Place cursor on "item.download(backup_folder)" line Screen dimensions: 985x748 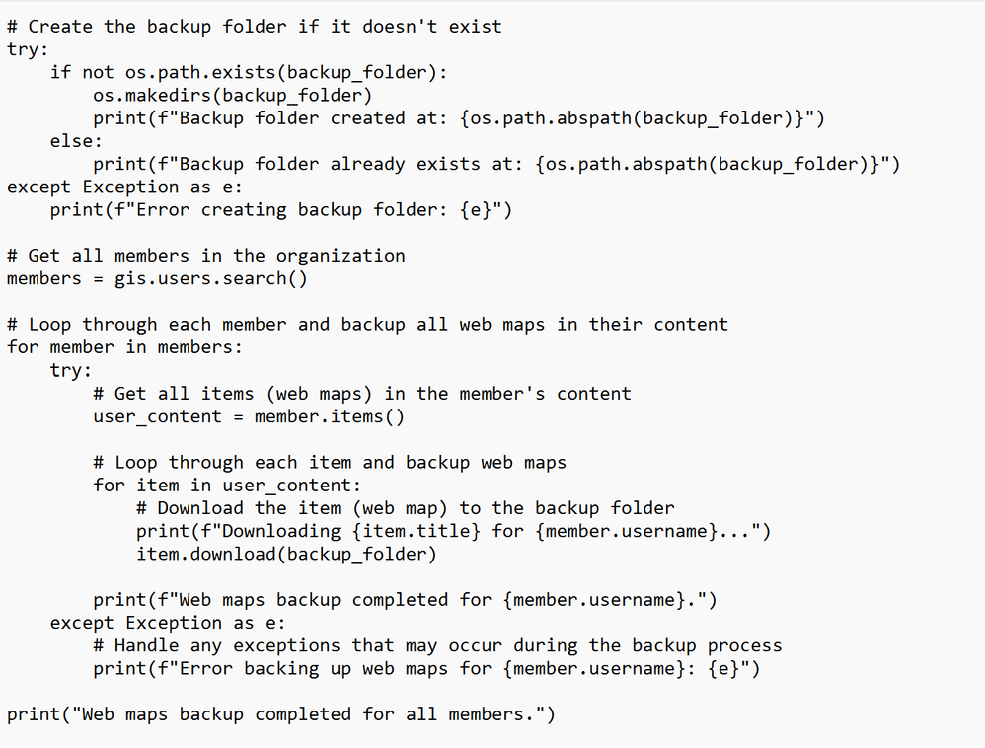tap(286, 554)
